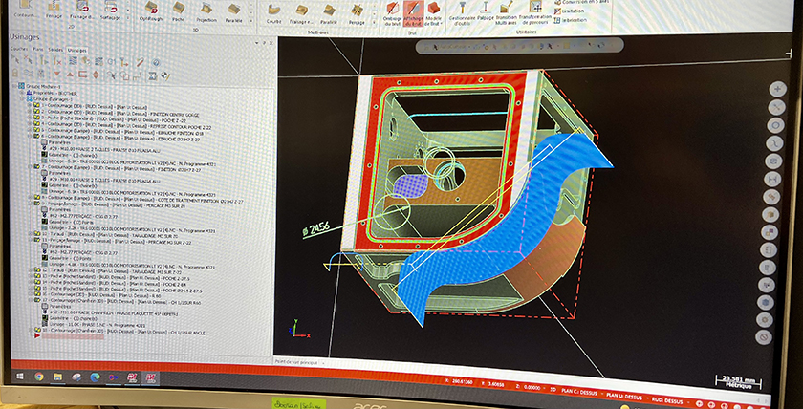Image resolution: width=803 pixels, height=409 pixels.
Task: Switch to the Solides tab
Action: coord(56,49)
